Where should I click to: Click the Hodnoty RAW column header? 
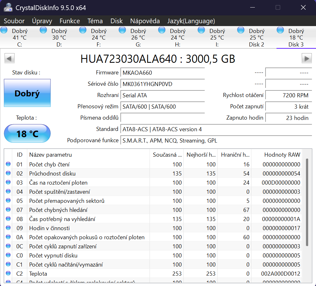282,154
